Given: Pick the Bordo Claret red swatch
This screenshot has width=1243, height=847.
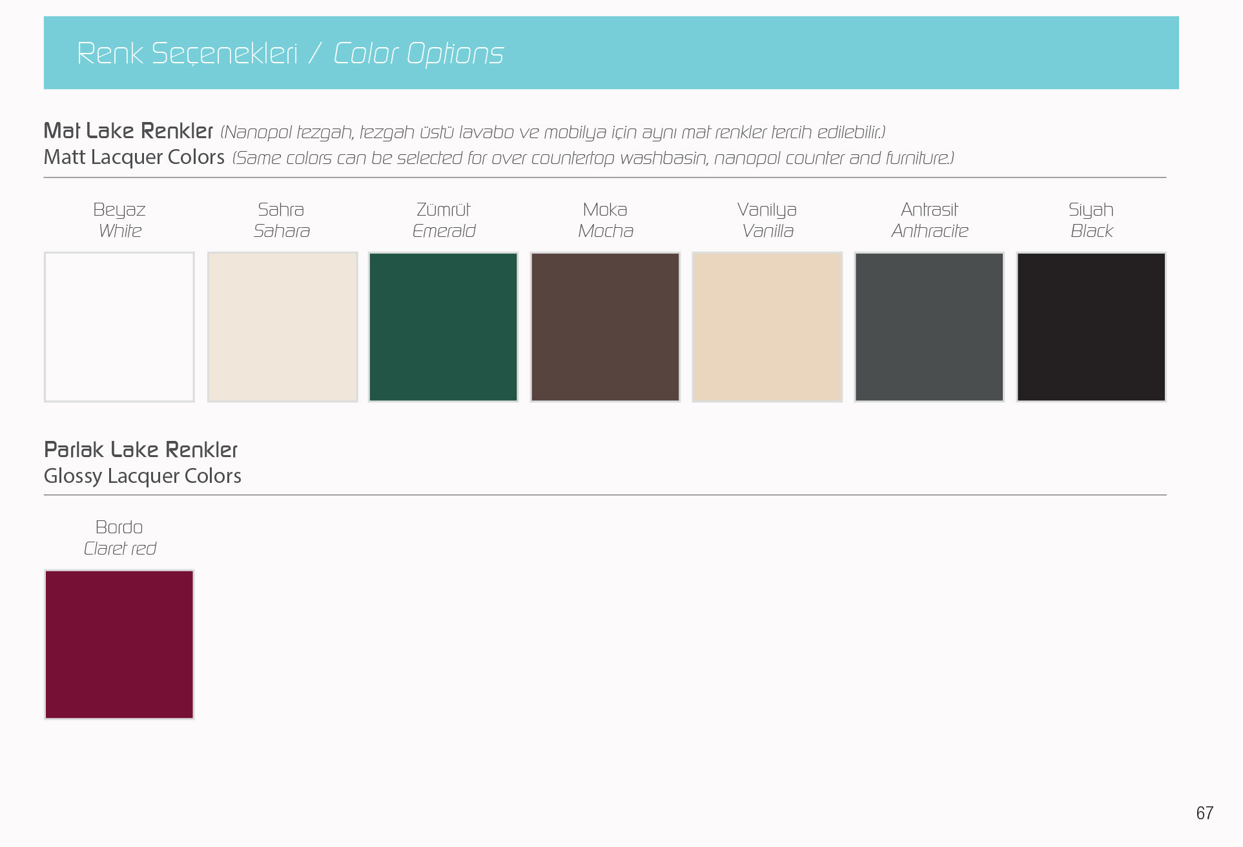Looking at the screenshot, I should pyautogui.click(x=119, y=644).
